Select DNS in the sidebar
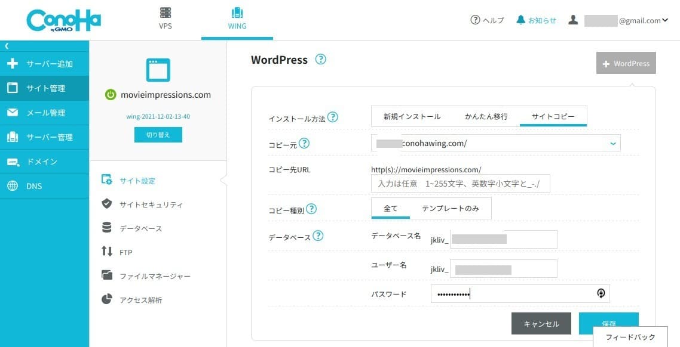 pyautogui.click(x=44, y=186)
